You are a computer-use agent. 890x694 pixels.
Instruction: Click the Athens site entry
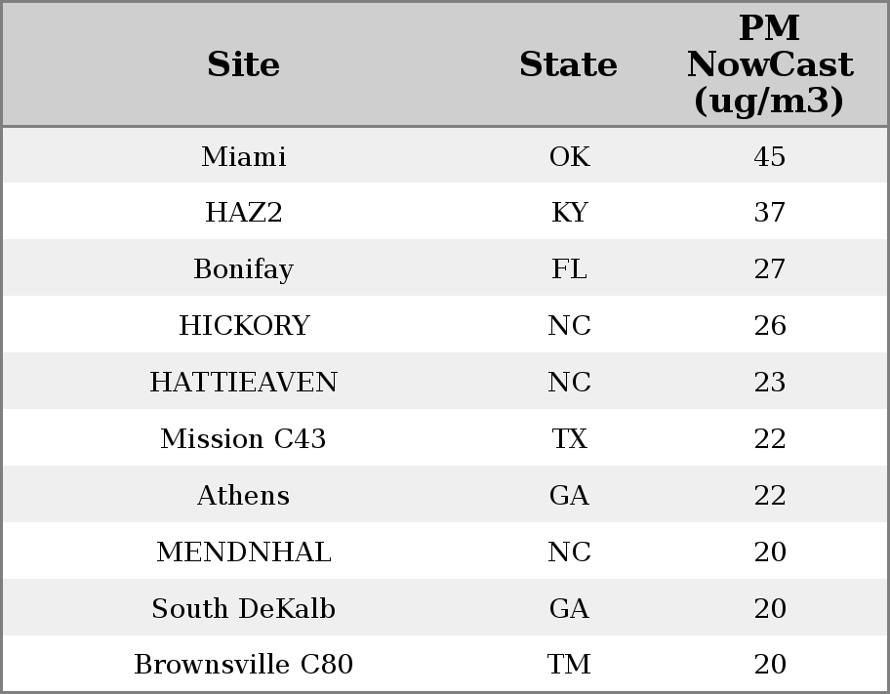pos(243,496)
